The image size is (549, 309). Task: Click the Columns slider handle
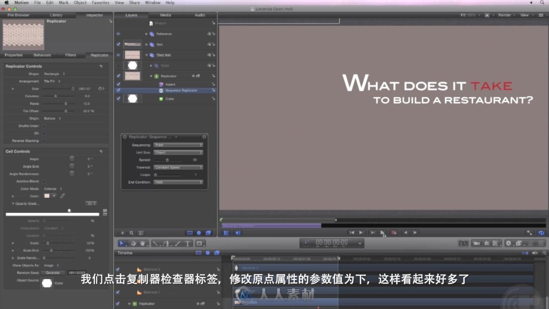tap(55, 96)
